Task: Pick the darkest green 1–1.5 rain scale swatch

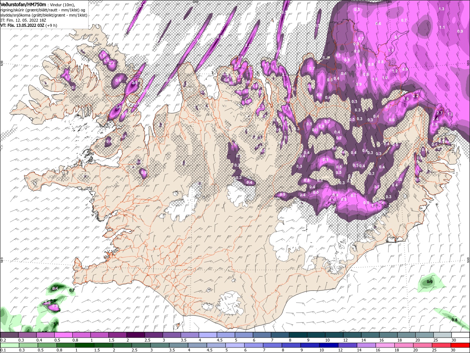Action: pos(84,345)
